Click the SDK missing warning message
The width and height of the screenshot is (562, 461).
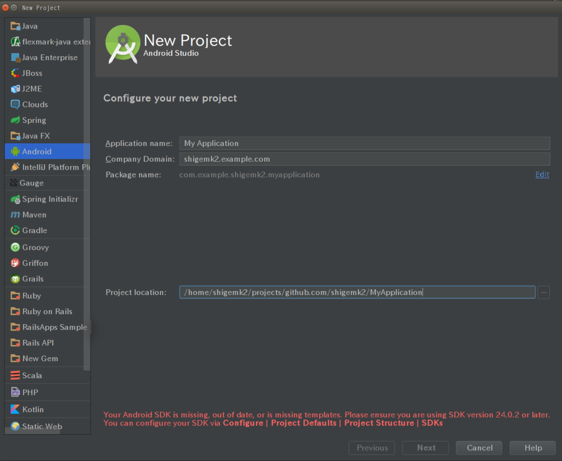[327, 419]
